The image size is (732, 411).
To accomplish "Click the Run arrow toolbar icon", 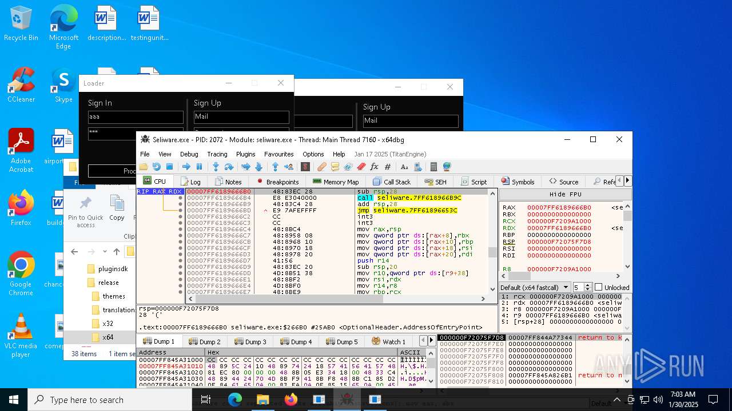I will [186, 167].
